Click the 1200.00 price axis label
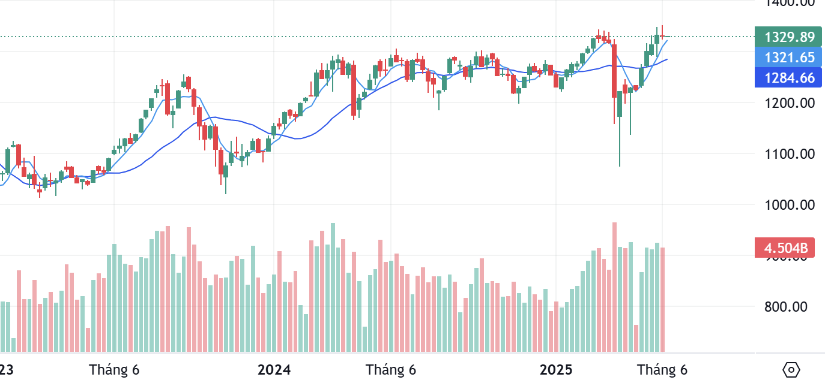825x386 pixels. click(790, 103)
